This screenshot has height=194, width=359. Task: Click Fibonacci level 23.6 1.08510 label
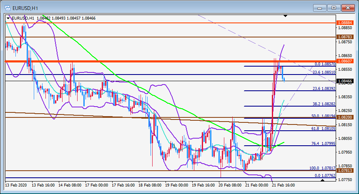[324, 72]
